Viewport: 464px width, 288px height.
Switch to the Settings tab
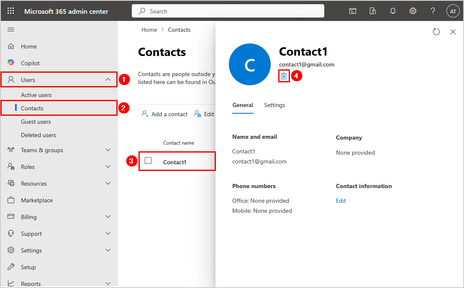coord(274,105)
